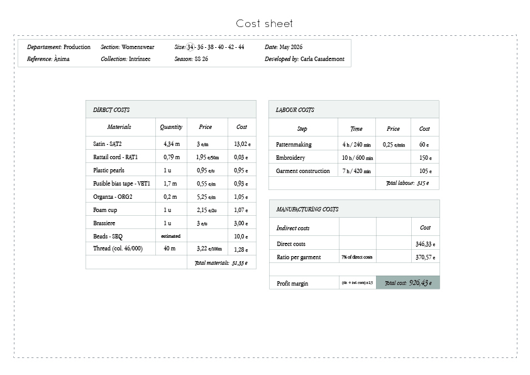Click the 'Brassiere' row label

104,223
